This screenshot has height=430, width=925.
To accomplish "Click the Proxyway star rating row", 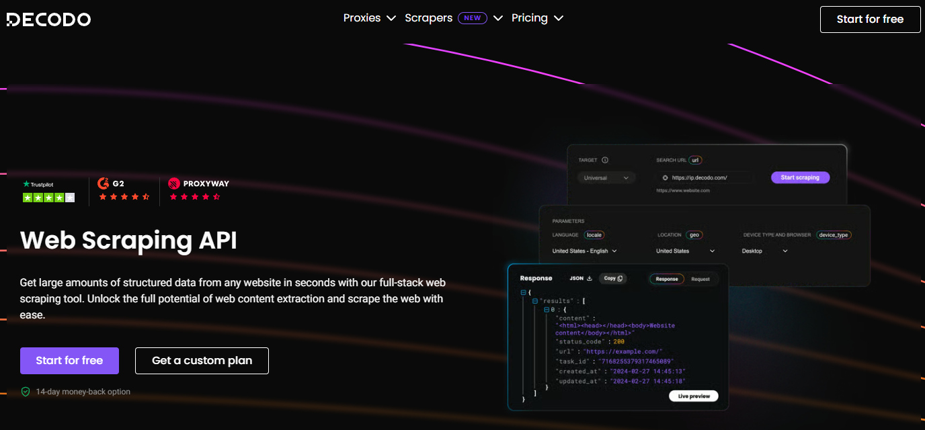I will [194, 198].
